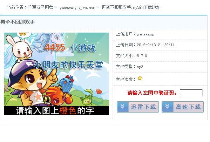Click the 迅雷下载 button
Image resolution: width=210 pixels, height=142 pixels.
coord(138,107)
